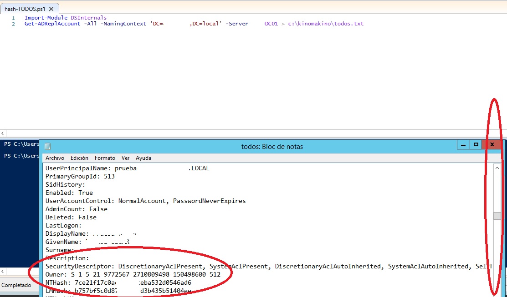Screen dimensions: 507x297
Task: Click the todos: Bloc de notas title bar
Action: [271, 146]
